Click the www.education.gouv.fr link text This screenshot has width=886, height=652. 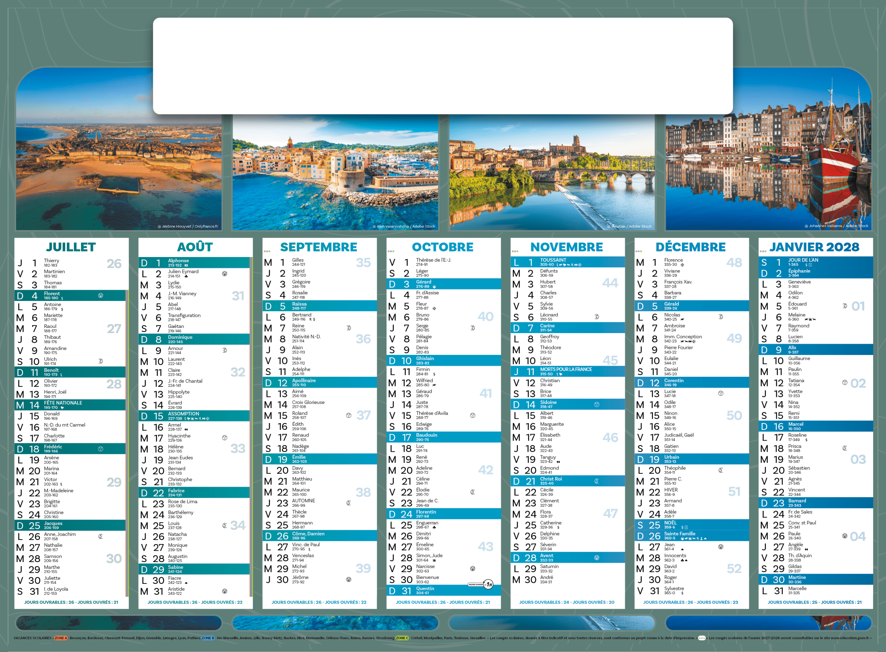[x=850, y=638]
